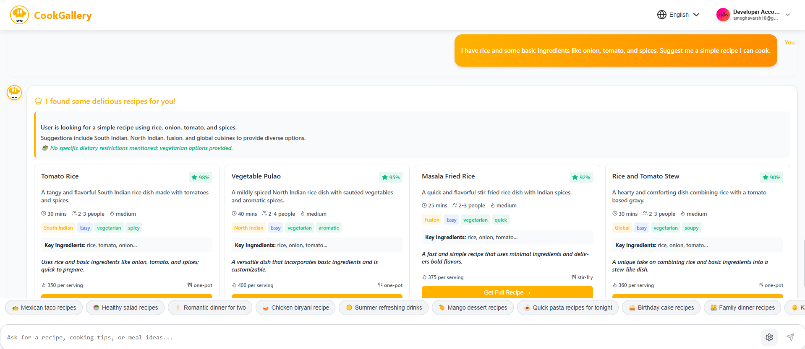Choose the Chicken biryani recipe suggestion
This screenshot has width=805, height=349.
[295, 308]
